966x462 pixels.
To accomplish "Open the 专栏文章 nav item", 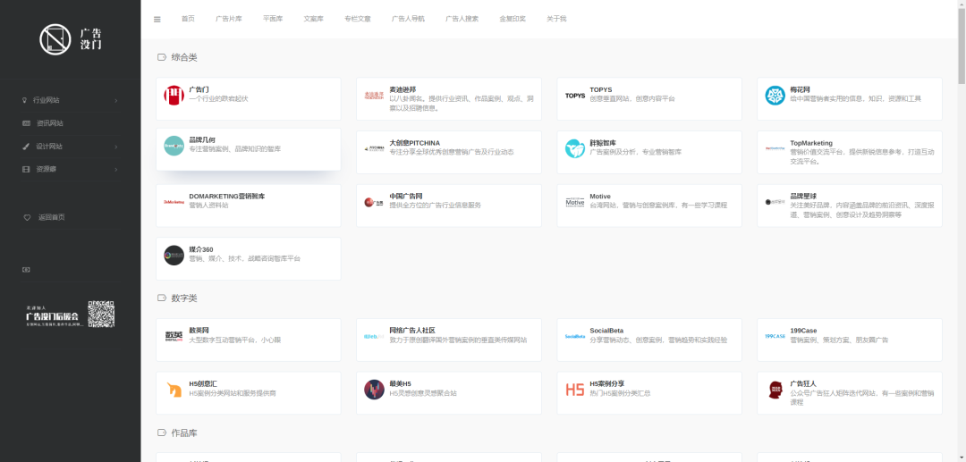I will pyautogui.click(x=357, y=19).
